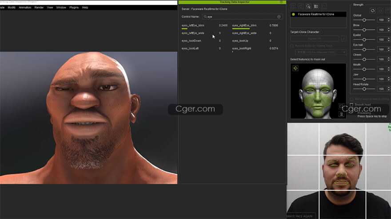Image resolution: width=391 pixels, height=219 pixels.
Task: Click the eyes_lookLeft control name
Action: tap(190, 48)
